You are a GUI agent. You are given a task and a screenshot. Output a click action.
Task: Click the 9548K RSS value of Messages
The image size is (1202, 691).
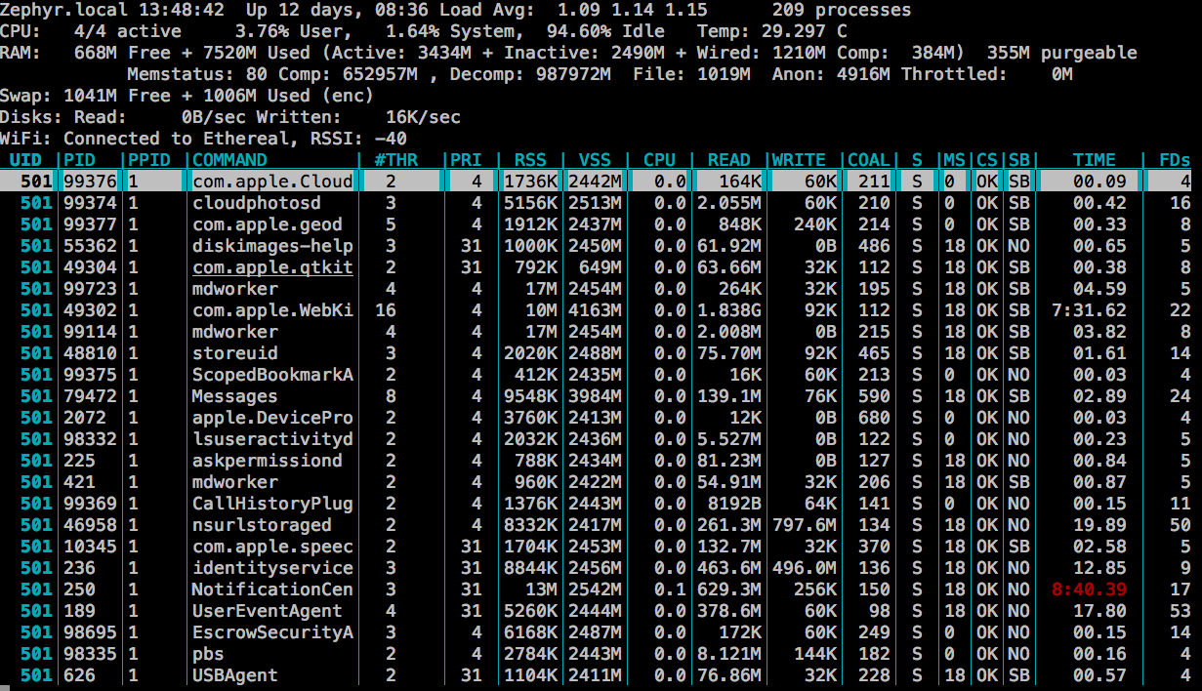click(x=530, y=396)
